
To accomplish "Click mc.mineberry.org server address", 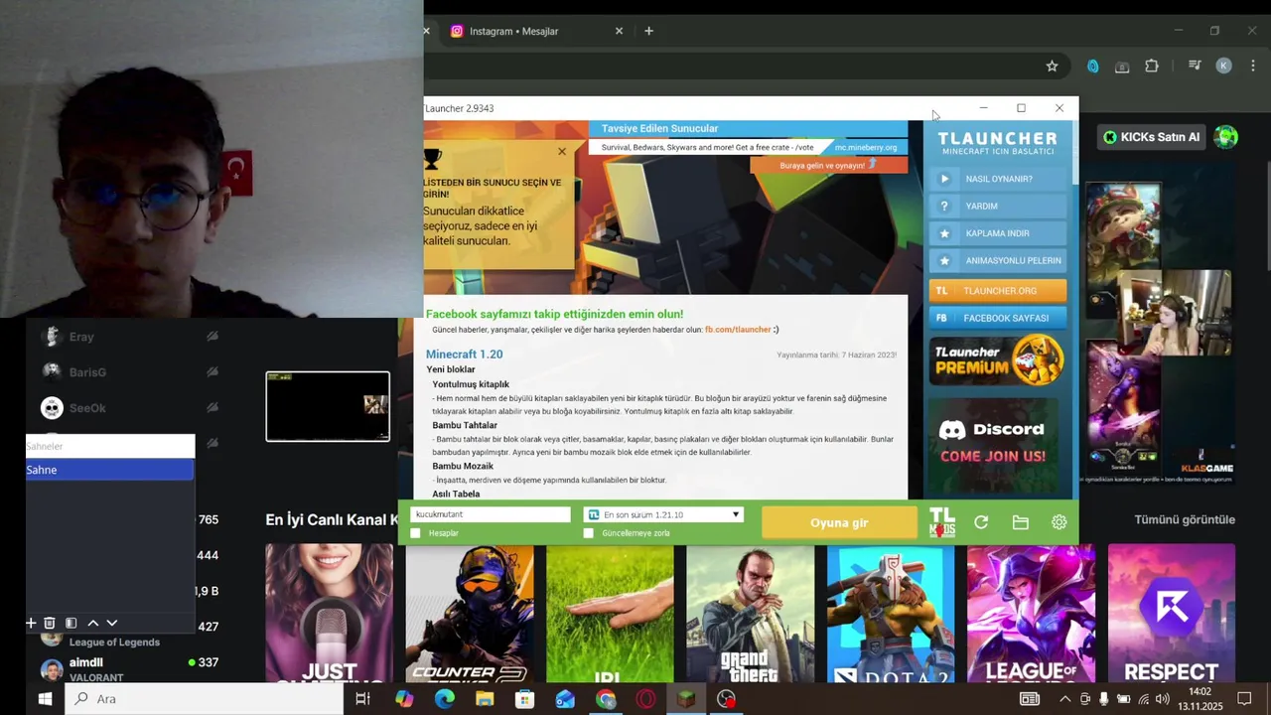I will pyautogui.click(x=866, y=147).
